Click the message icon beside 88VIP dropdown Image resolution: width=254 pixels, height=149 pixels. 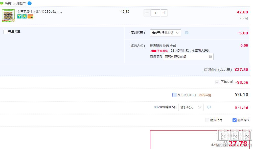click(209, 107)
